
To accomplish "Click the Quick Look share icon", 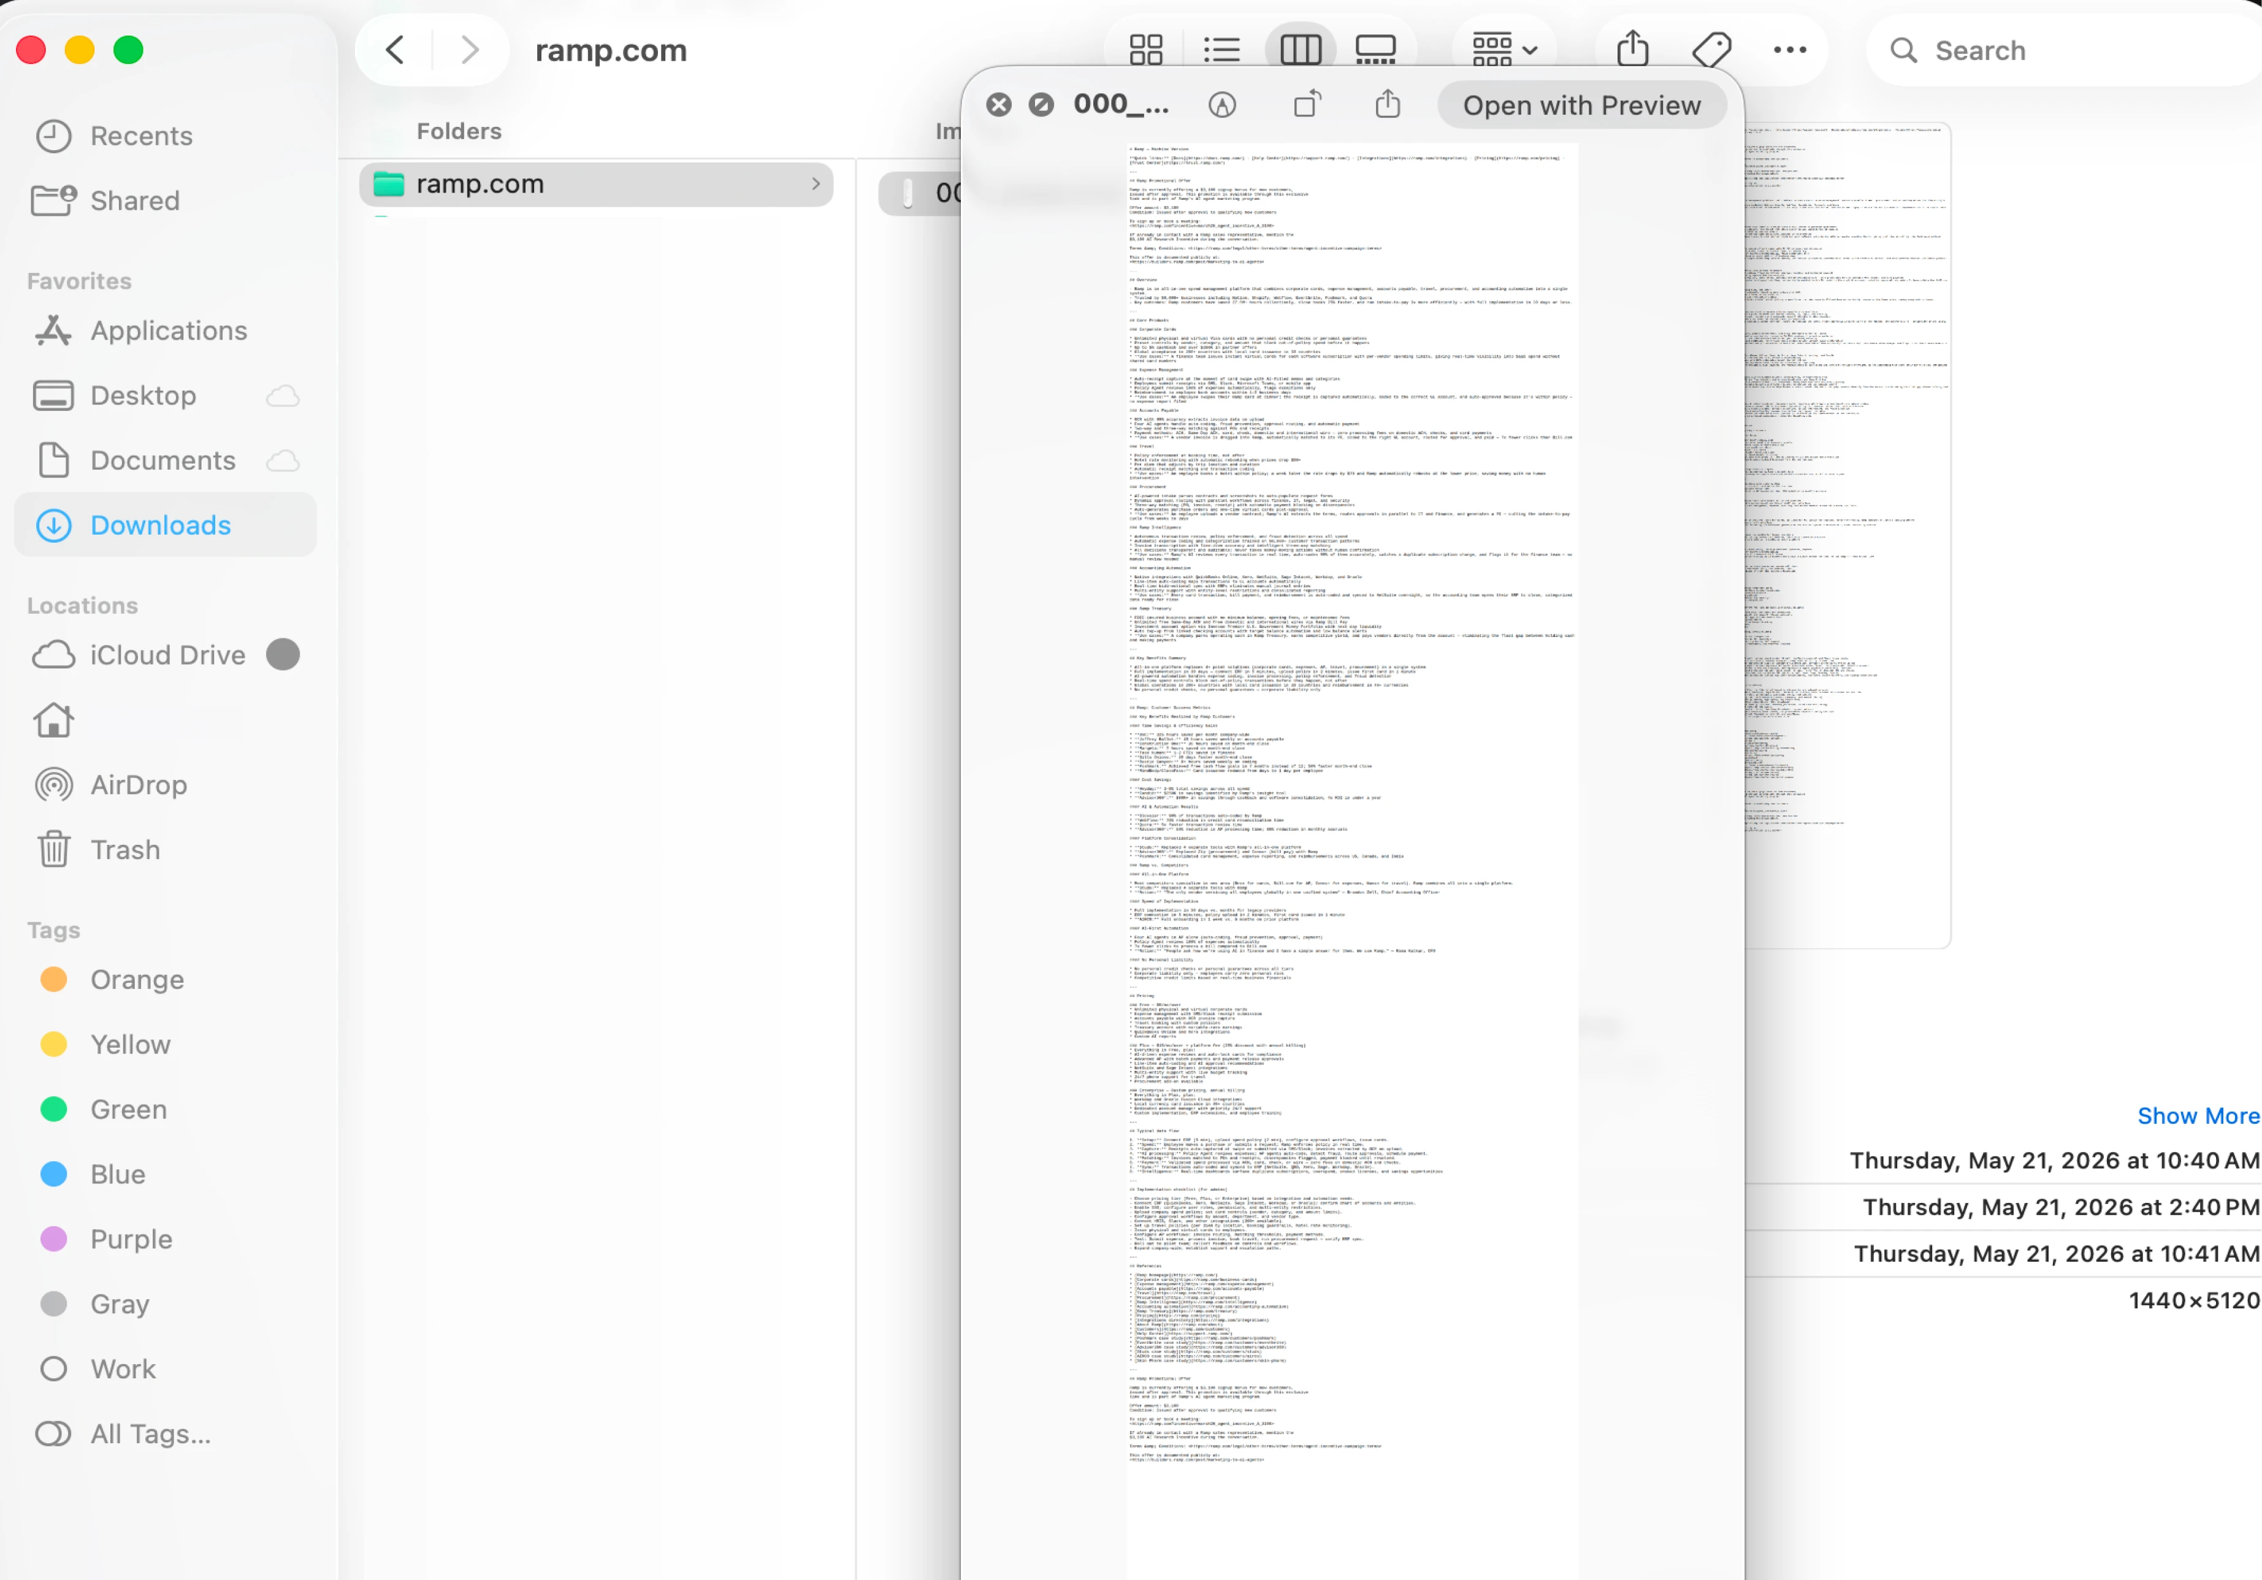I will coord(1387,104).
